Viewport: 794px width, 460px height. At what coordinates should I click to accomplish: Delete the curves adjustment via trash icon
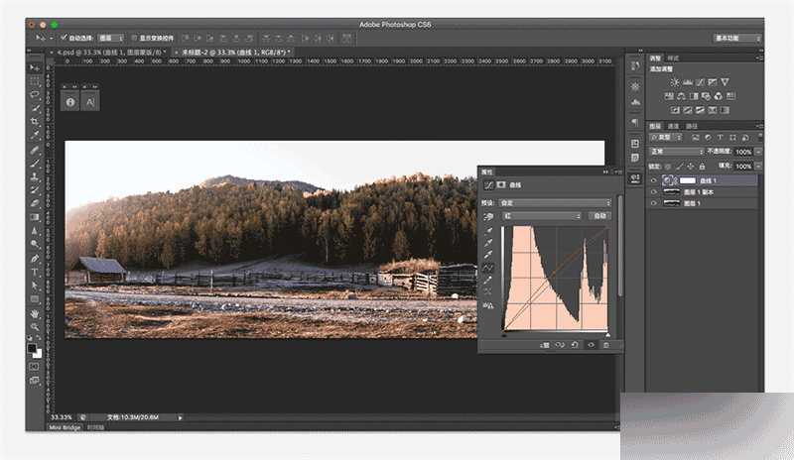[x=605, y=345]
